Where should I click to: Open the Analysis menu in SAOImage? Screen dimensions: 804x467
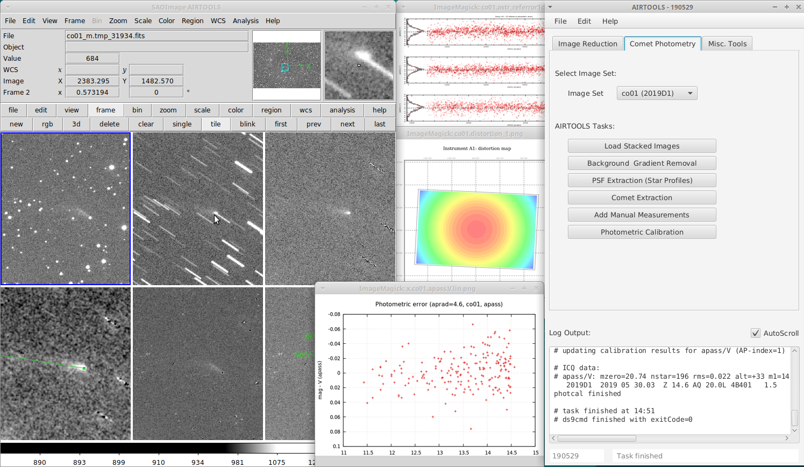pyautogui.click(x=246, y=20)
